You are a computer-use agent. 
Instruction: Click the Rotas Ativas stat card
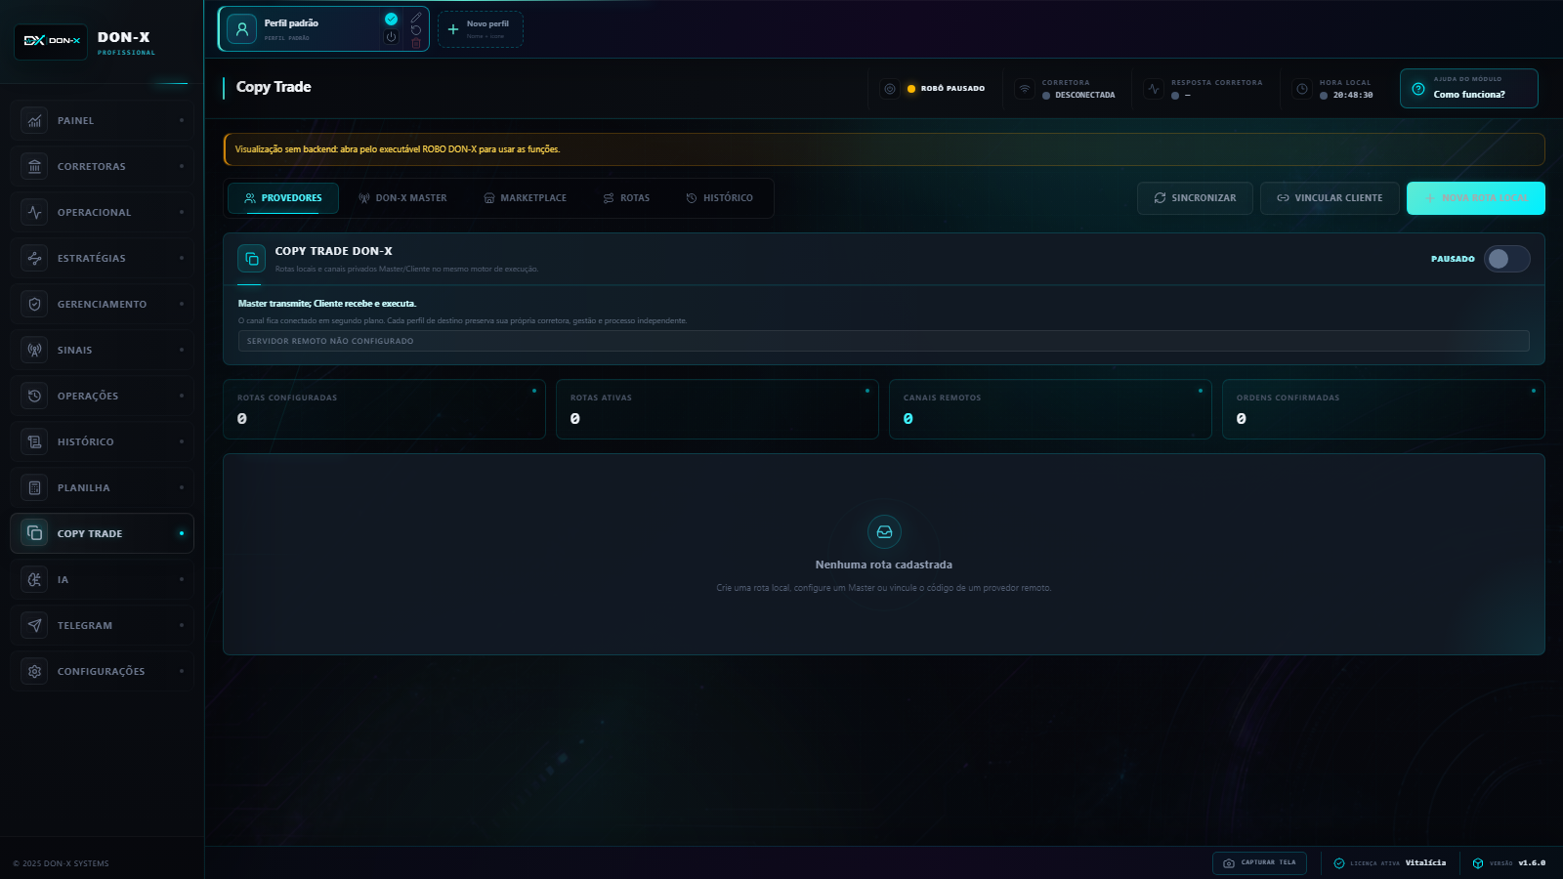717,409
